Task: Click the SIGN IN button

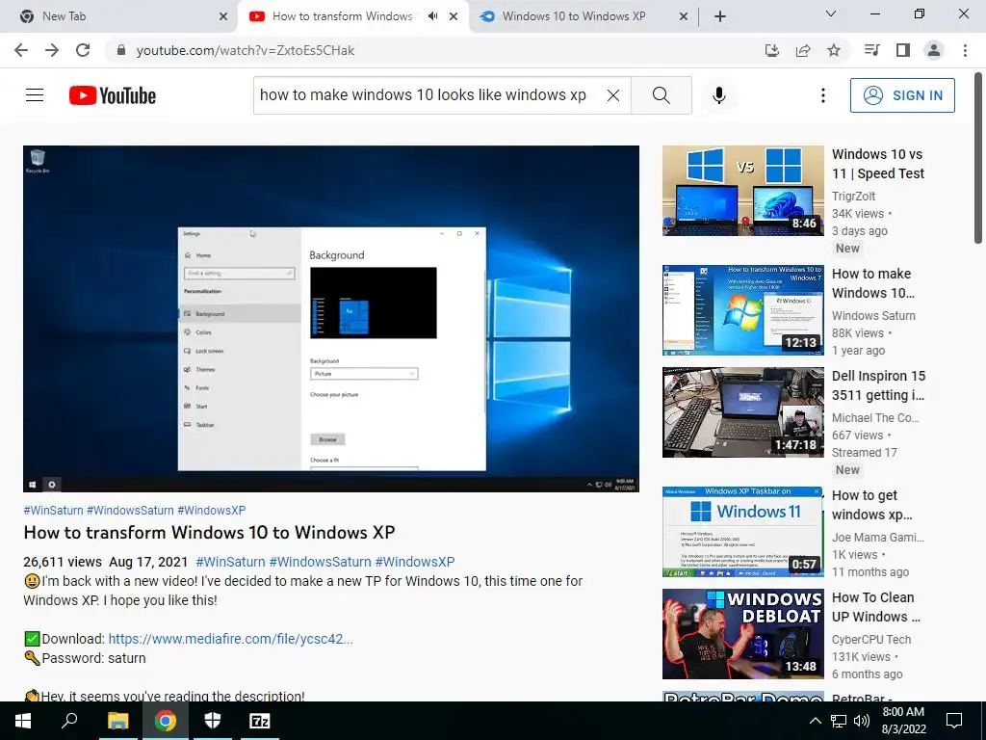Action: [902, 95]
